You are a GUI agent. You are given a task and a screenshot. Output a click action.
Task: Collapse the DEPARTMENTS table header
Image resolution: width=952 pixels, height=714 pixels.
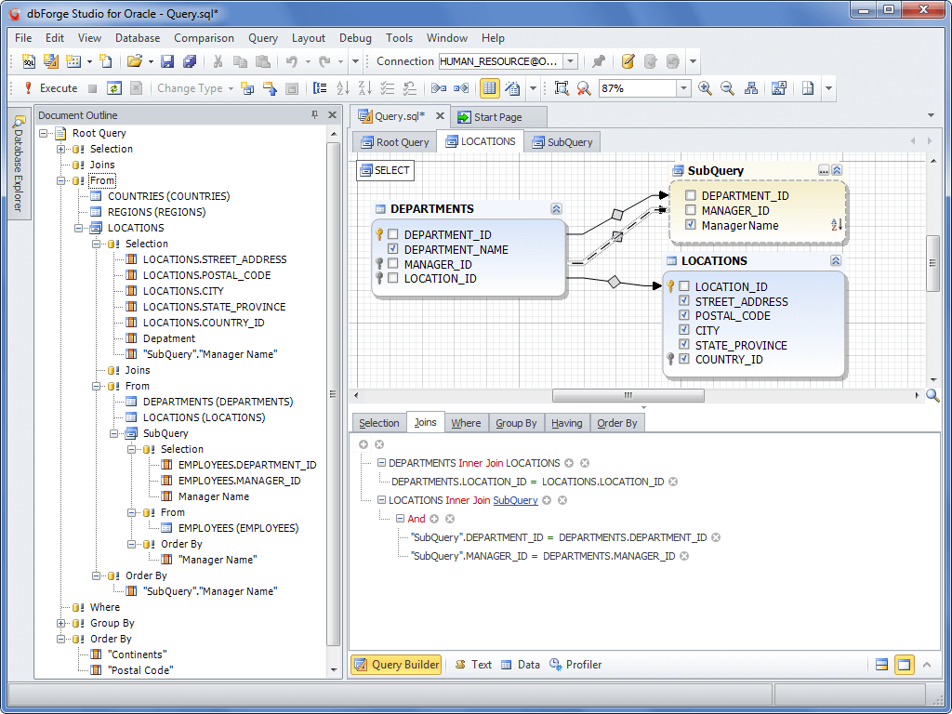[x=557, y=208]
